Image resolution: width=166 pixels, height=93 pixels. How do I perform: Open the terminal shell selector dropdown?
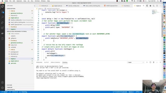(x=136, y=63)
